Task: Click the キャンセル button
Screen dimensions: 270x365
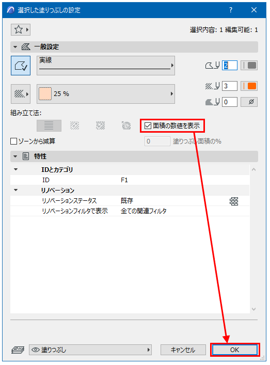Action: [183, 350]
